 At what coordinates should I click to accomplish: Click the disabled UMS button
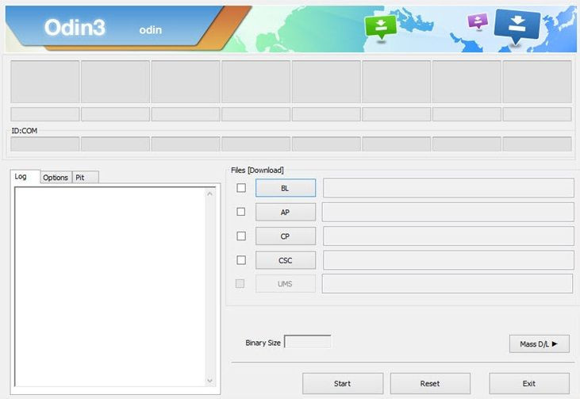tap(286, 284)
